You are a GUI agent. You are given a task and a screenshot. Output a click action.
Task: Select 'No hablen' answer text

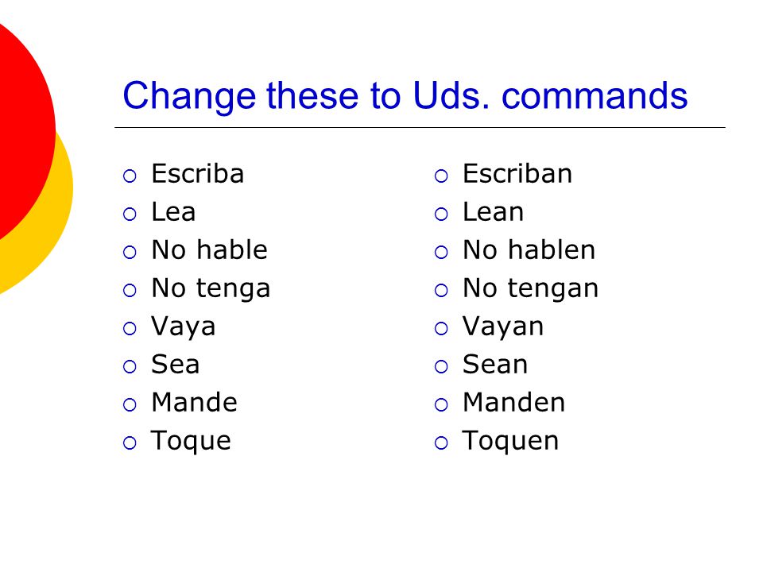529,250
